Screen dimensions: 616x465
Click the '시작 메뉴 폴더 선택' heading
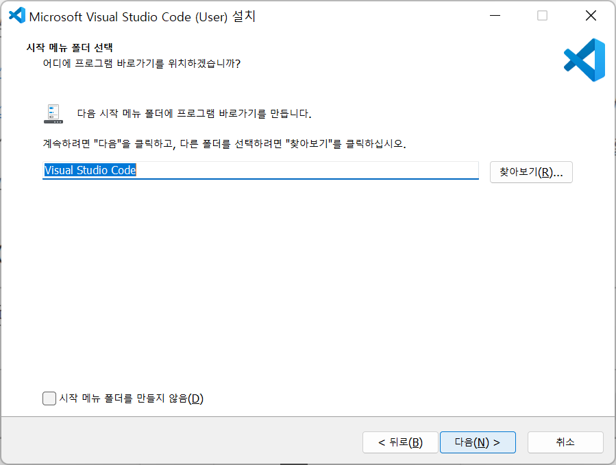69,47
